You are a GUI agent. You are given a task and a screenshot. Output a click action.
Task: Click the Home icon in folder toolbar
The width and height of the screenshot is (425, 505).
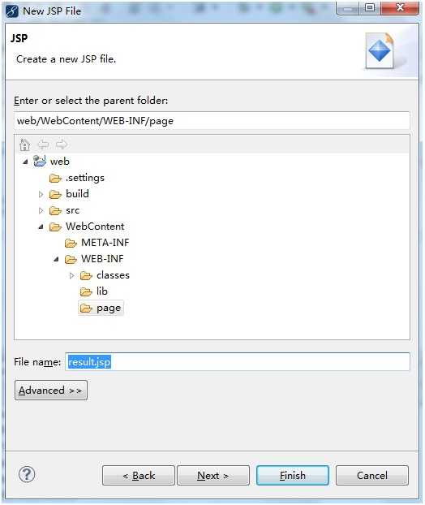tap(25, 145)
